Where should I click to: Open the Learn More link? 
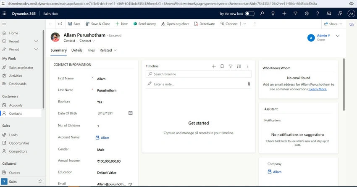coord(318,89)
